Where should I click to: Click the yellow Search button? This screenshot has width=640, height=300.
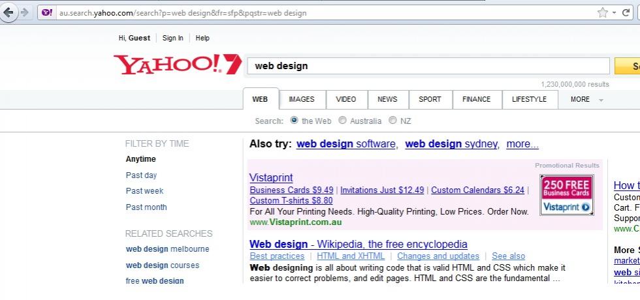tap(628, 66)
